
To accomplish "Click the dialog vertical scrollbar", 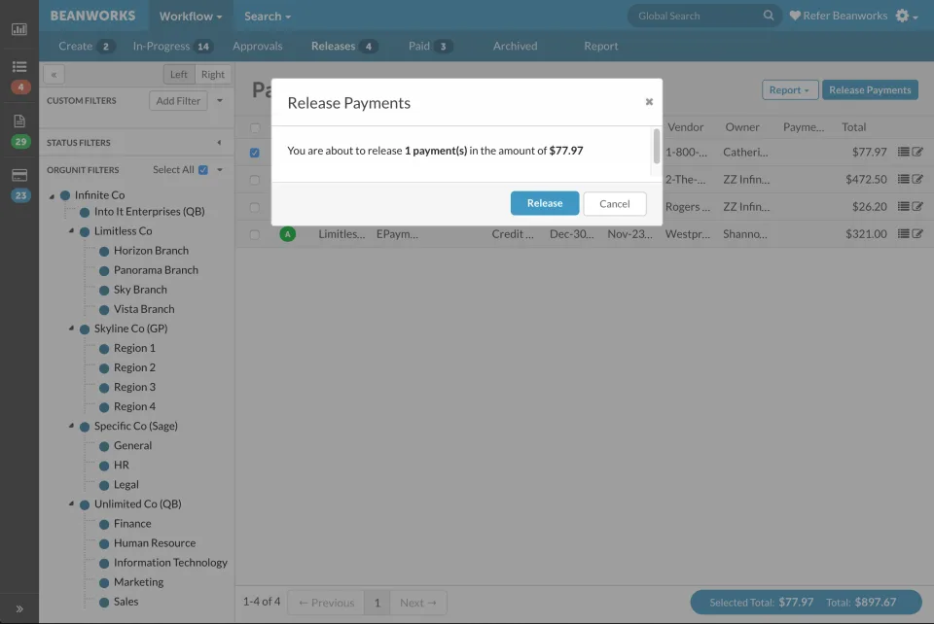I will pos(657,145).
